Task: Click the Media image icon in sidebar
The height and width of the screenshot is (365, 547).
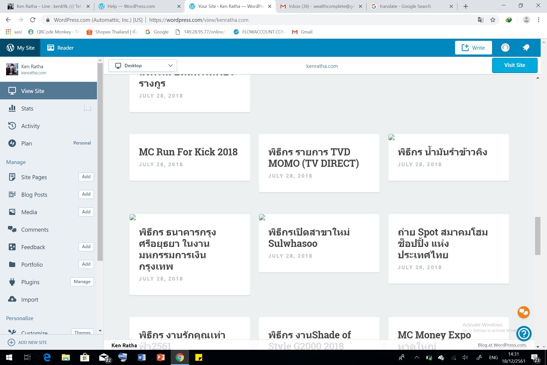Action: pyautogui.click(x=12, y=212)
